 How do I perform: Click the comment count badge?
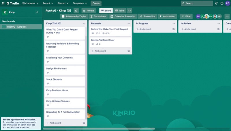point(98,33)
